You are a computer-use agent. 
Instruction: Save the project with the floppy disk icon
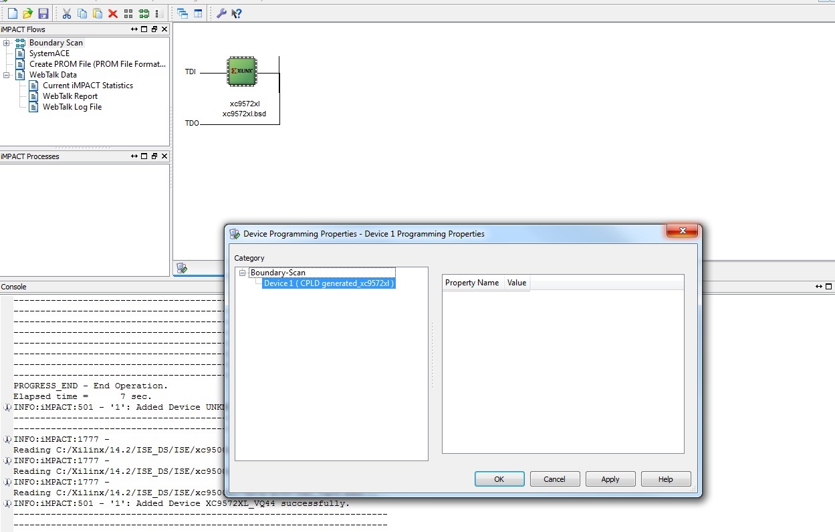pyautogui.click(x=43, y=13)
